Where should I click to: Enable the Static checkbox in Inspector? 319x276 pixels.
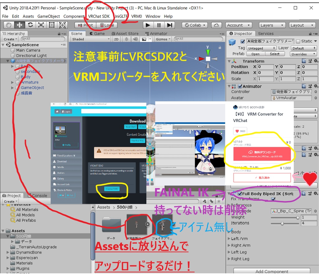[x=298, y=41]
